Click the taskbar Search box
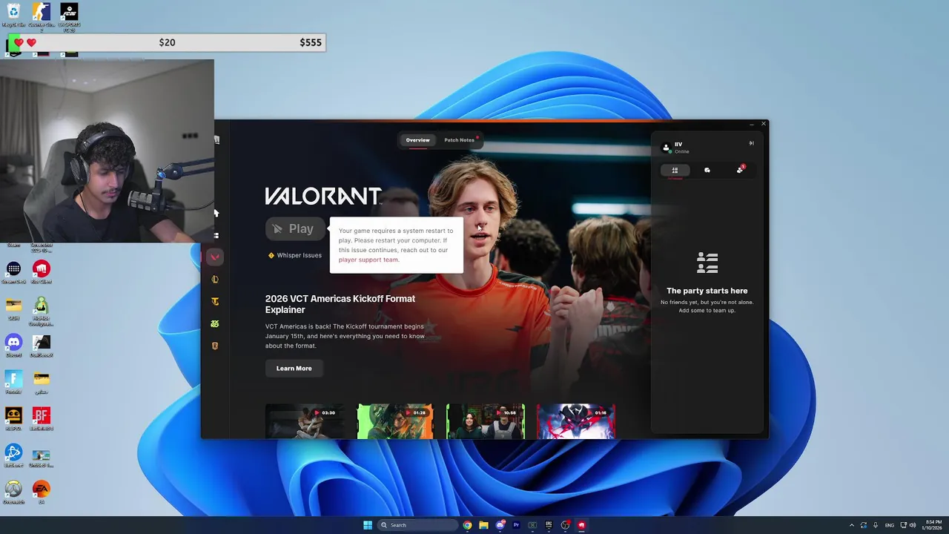Screen dimensions: 949x534 [x=417, y=525]
